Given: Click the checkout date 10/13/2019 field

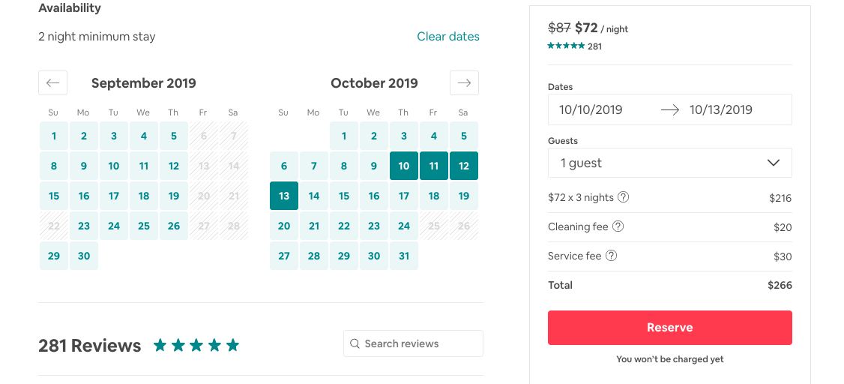Looking at the screenshot, I should click(720, 109).
